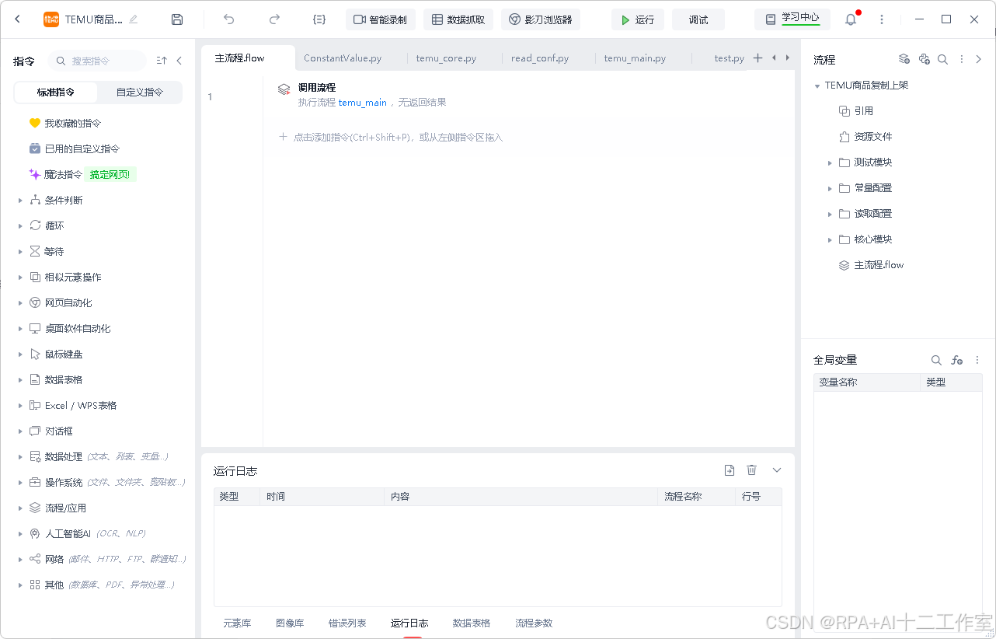996x639 pixels.
Task: Open the notification bell
Action: click(850, 19)
